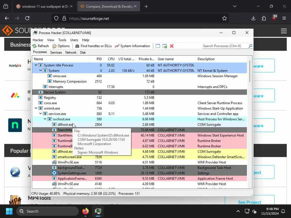This screenshot has width=291, height=218.
Task: Open the Help menu
Action: point(86,40)
